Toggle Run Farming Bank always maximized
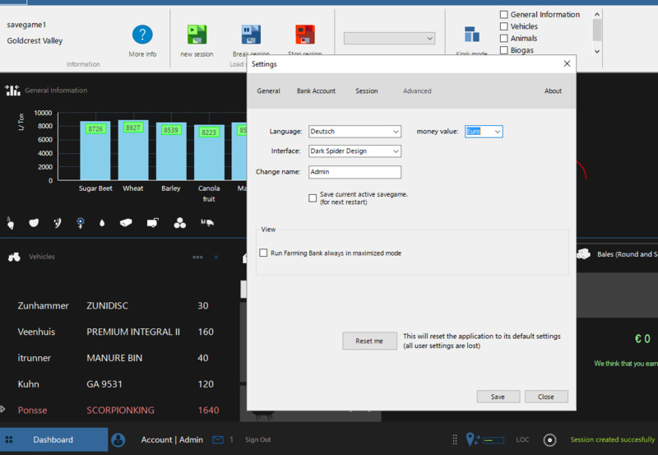The image size is (658, 455). click(x=264, y=253)
